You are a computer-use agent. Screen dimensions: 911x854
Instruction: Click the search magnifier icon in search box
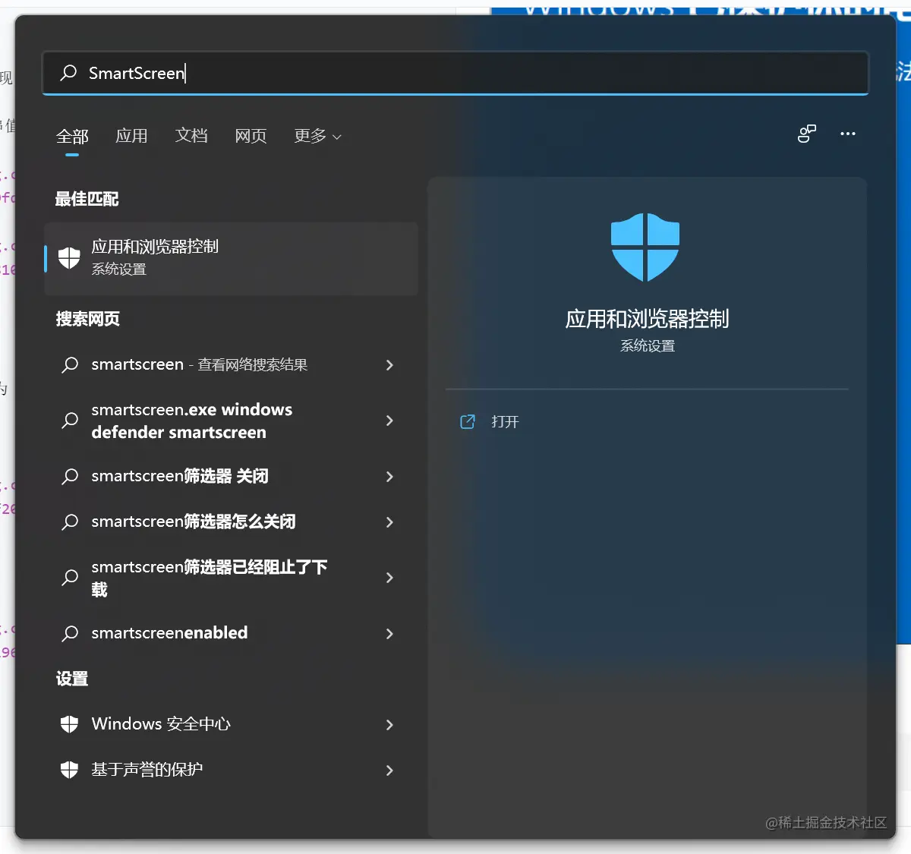68,72
